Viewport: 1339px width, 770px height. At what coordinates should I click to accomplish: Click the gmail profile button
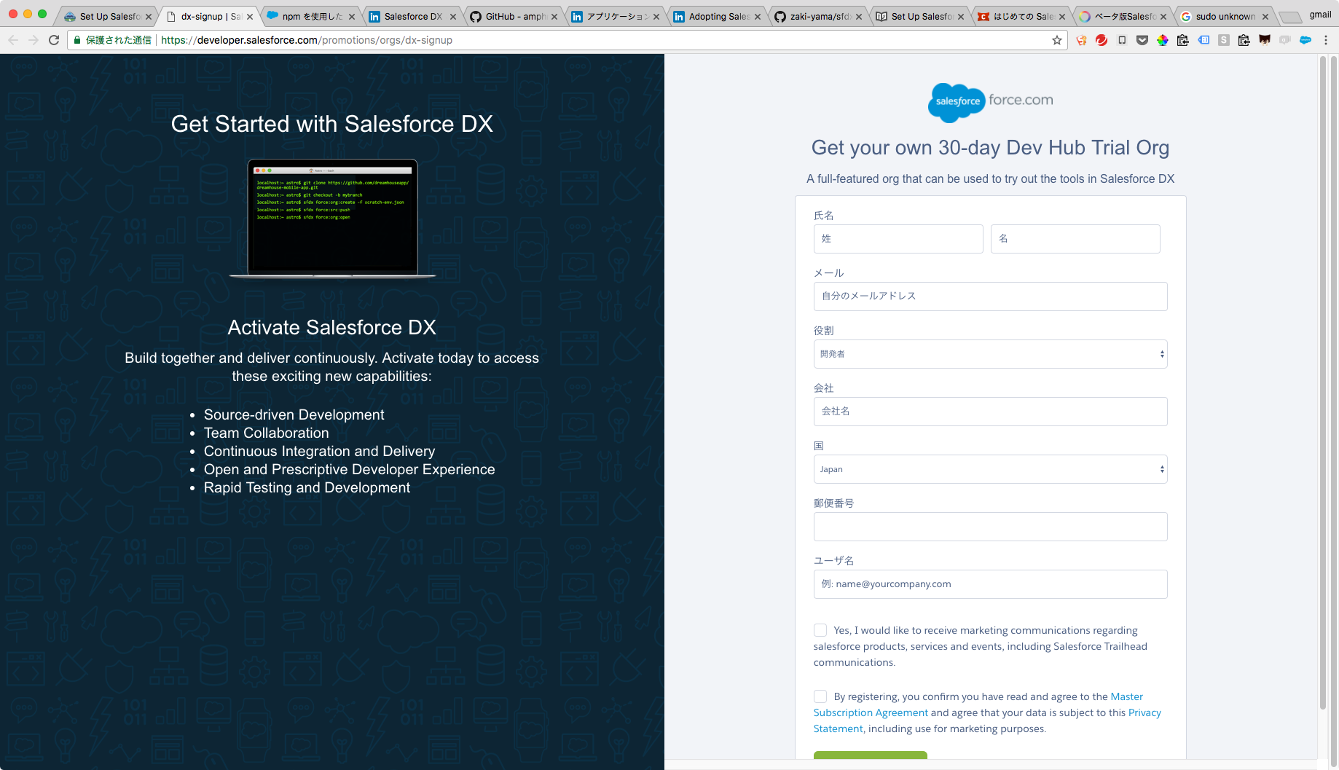pos(1319,15)
